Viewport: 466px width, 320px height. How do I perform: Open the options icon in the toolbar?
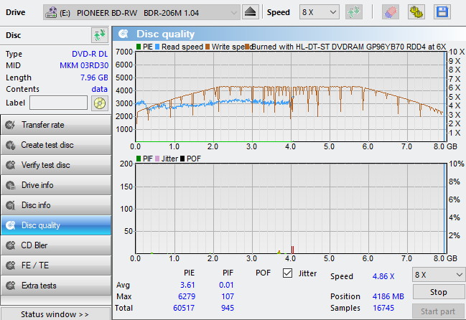click(416, 12)
